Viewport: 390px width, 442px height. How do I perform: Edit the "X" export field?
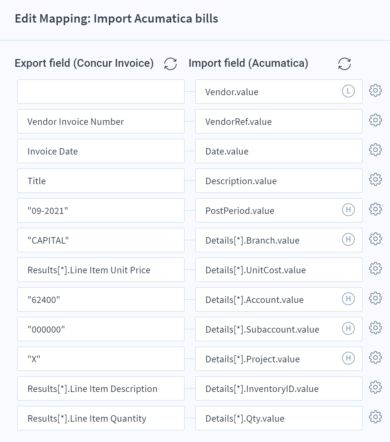(x=101, y=359)
